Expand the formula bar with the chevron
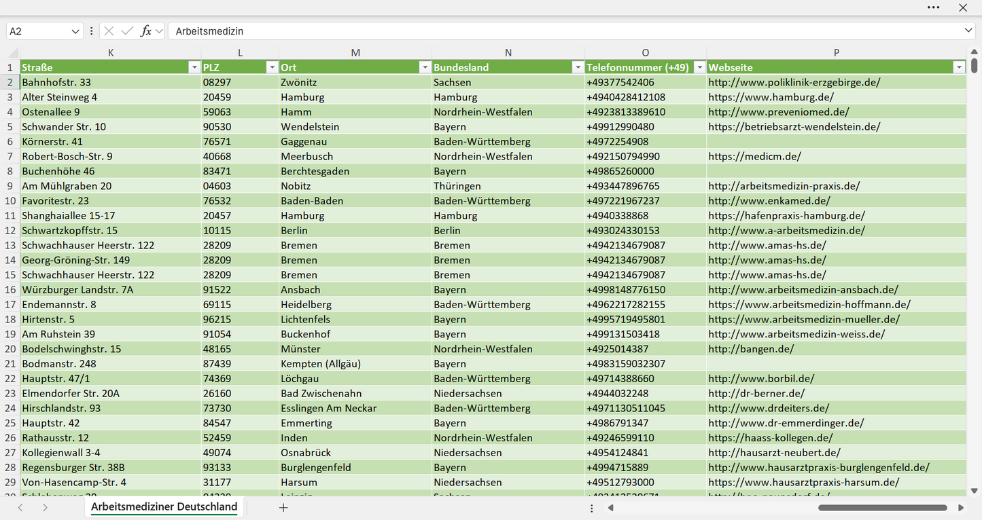This screenshot has width=982, height=520. (x=968, y=31)
